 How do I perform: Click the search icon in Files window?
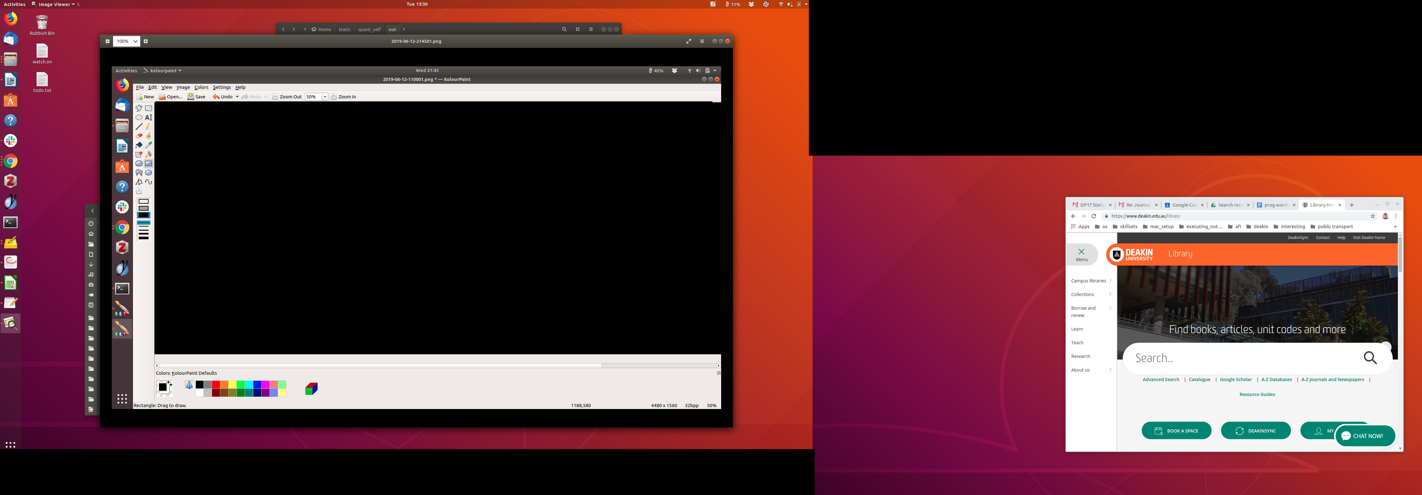click(564, 29)
